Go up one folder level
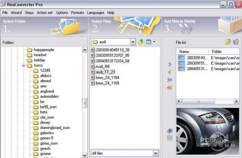Screen dimensions: 242x158 (141, 42)
